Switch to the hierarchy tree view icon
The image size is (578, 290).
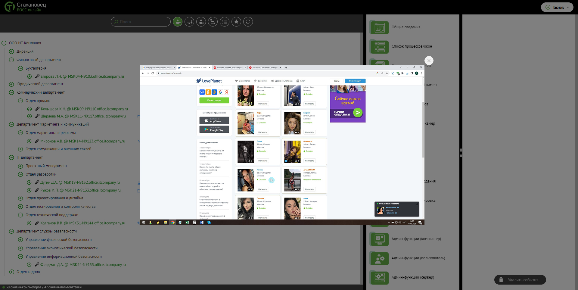[x=213, y=22]
